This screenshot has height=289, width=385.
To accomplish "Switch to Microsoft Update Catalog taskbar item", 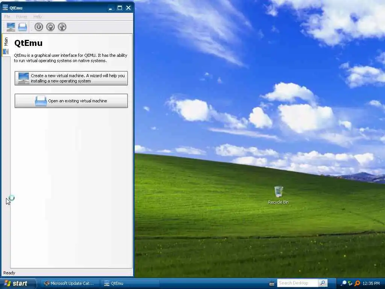I will pyautogui.click(x=70, y=283).
